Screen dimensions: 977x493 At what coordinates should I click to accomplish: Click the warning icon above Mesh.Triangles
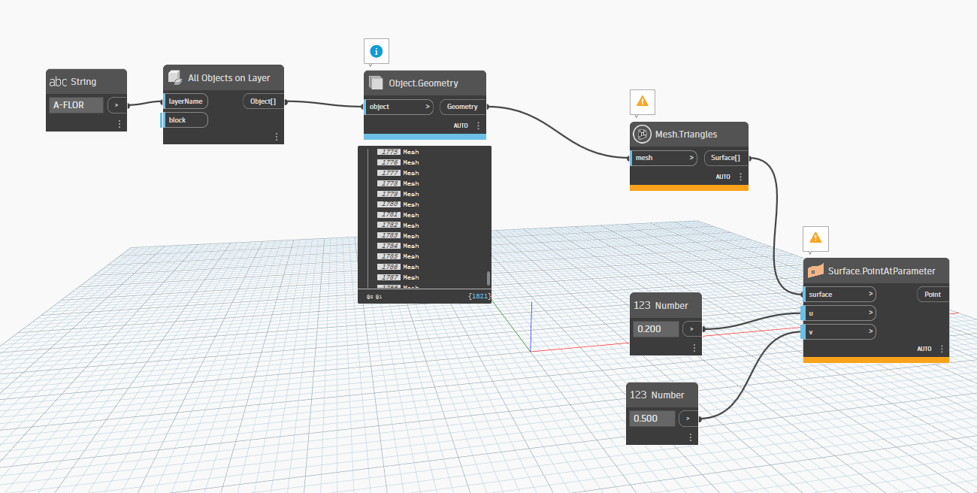642,101
